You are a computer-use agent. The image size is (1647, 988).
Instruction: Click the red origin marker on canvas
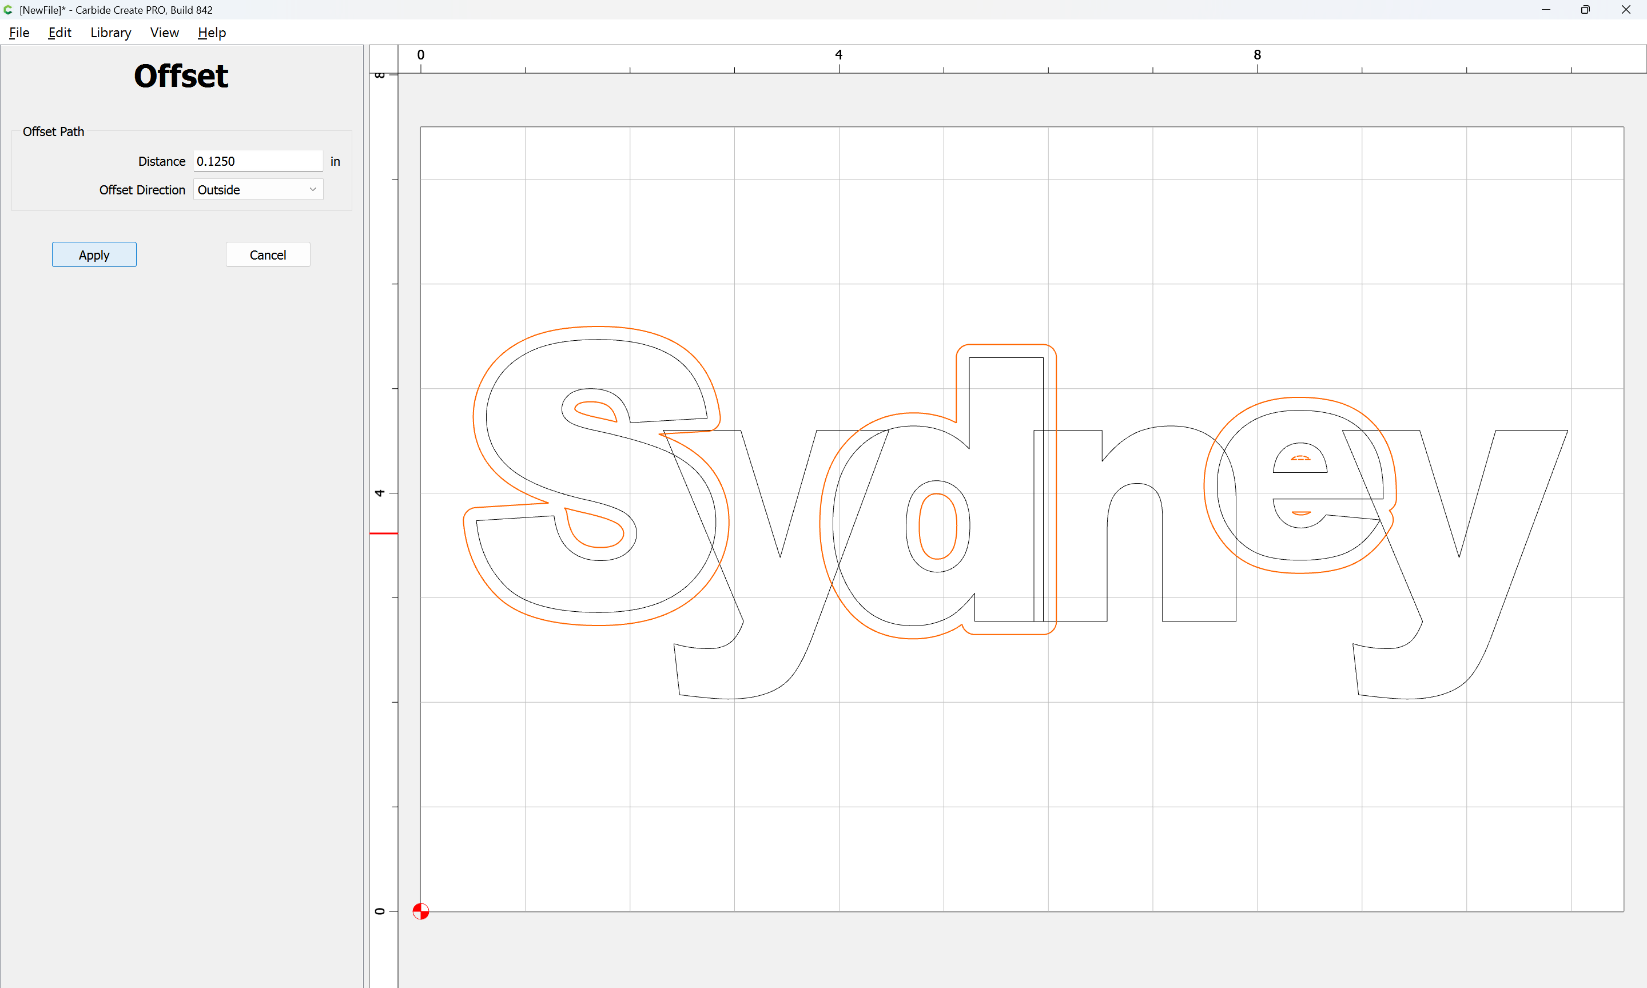pos(421,911)
